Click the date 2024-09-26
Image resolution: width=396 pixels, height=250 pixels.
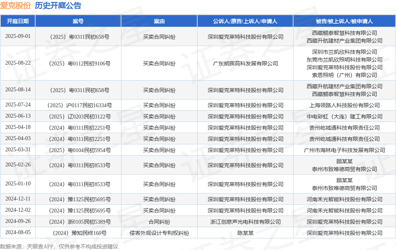18,221
